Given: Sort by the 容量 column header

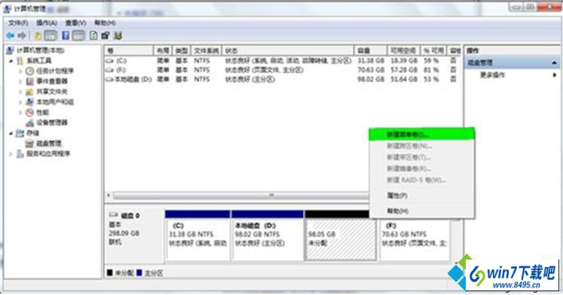Looking at the screenshot, I should point(371,51).
